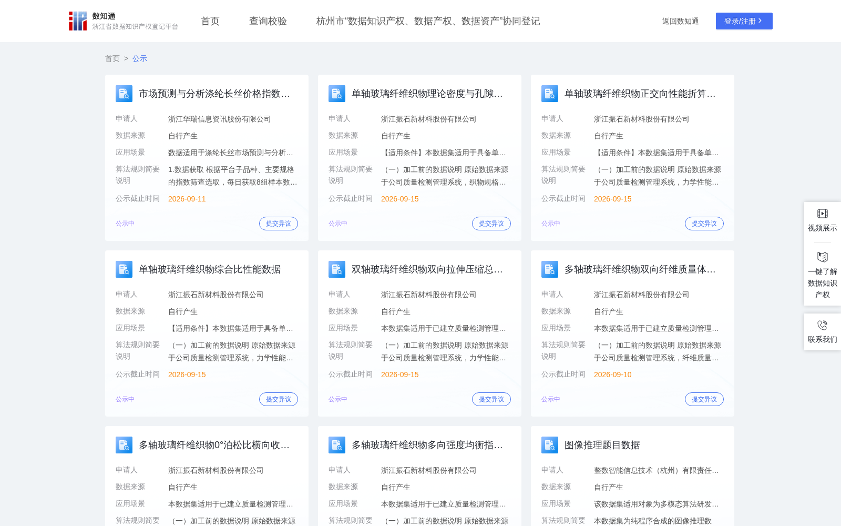Click document icon of 市场预测与分析涤纶长丝价格指数 card
841x526 pixels.
coord(124,94)
